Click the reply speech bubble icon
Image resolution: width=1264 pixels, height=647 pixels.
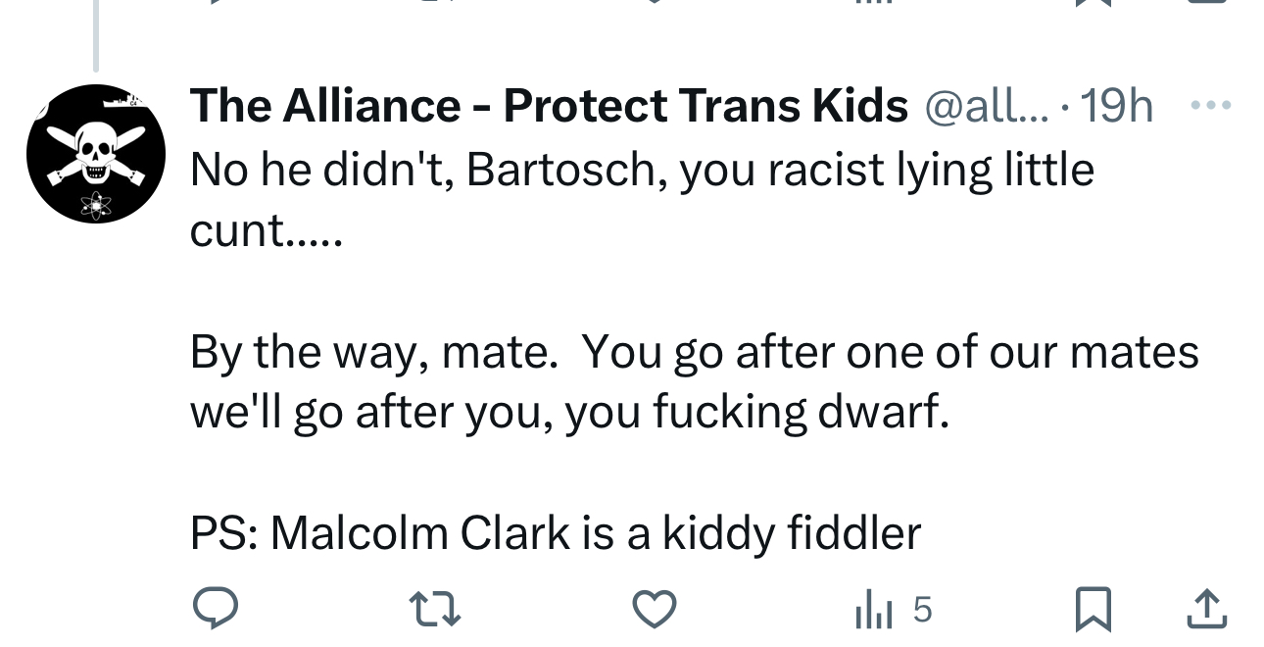click(215, 610)
